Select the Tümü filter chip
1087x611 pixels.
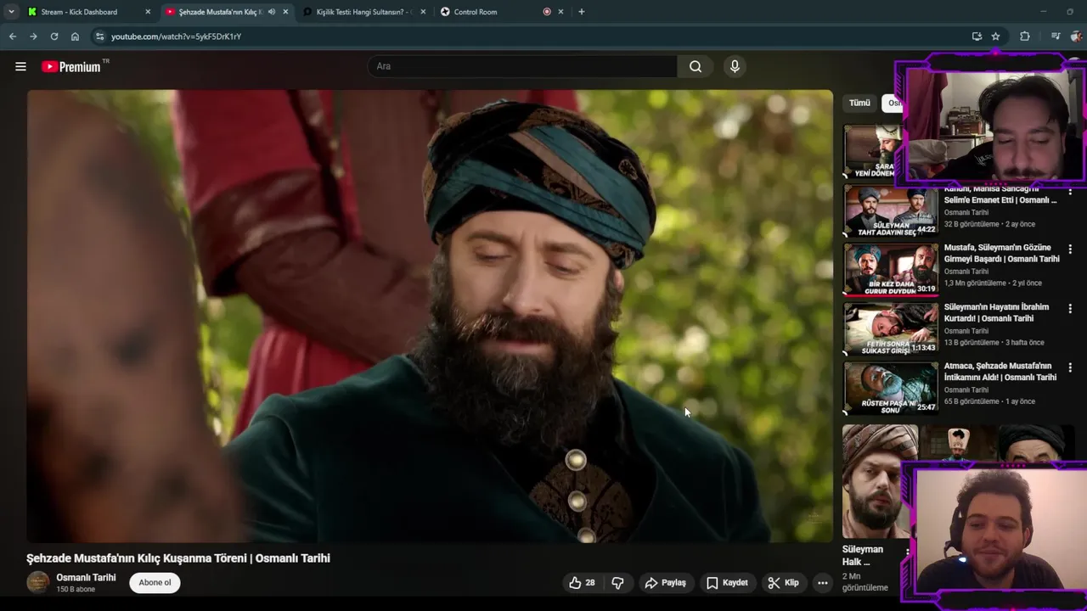pyautogui.click(x=859, y=103)
